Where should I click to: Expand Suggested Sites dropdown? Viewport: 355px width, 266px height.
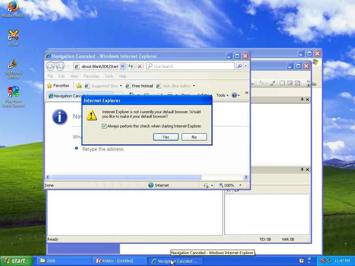pos(121,86)
